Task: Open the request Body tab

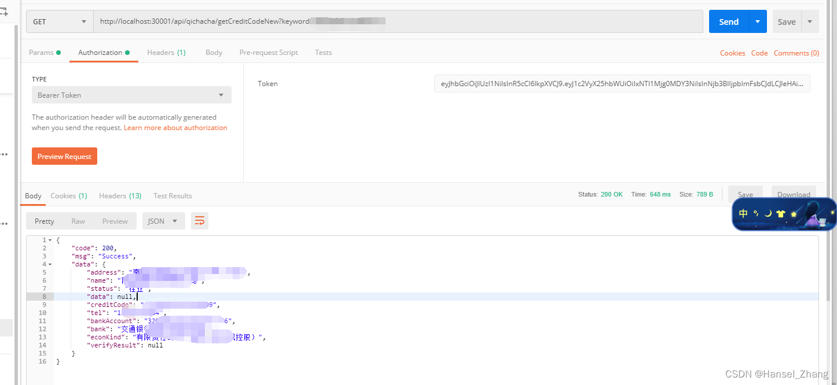Action: [214, 52]
